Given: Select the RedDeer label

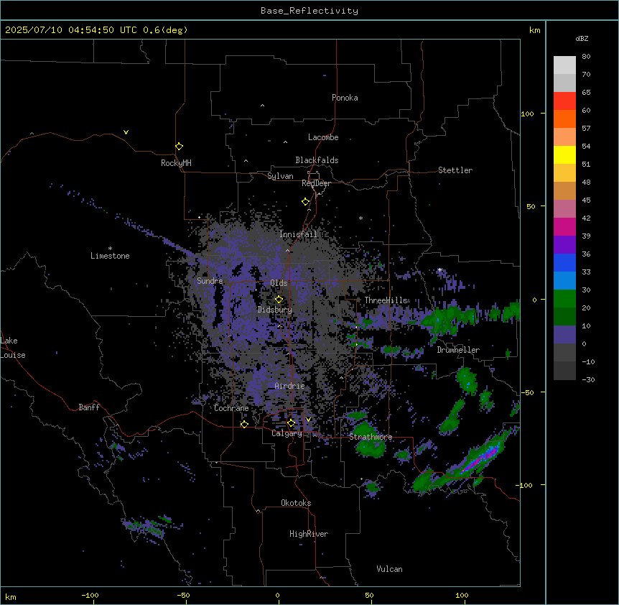Looking at the screenshot, I should click(316, 183).
